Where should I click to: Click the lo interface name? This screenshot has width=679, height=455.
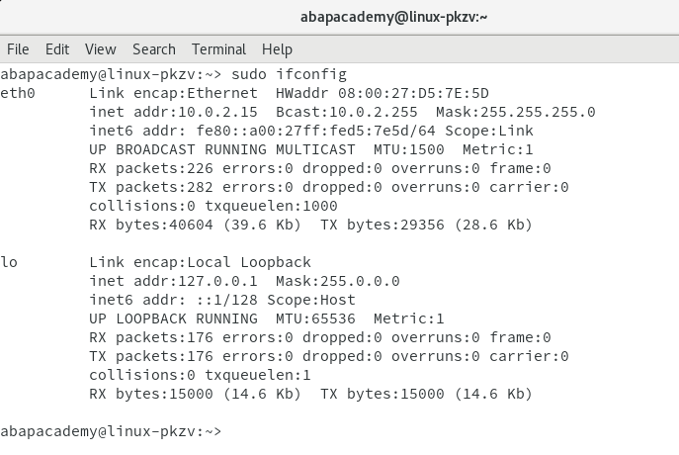click(9, 262)
